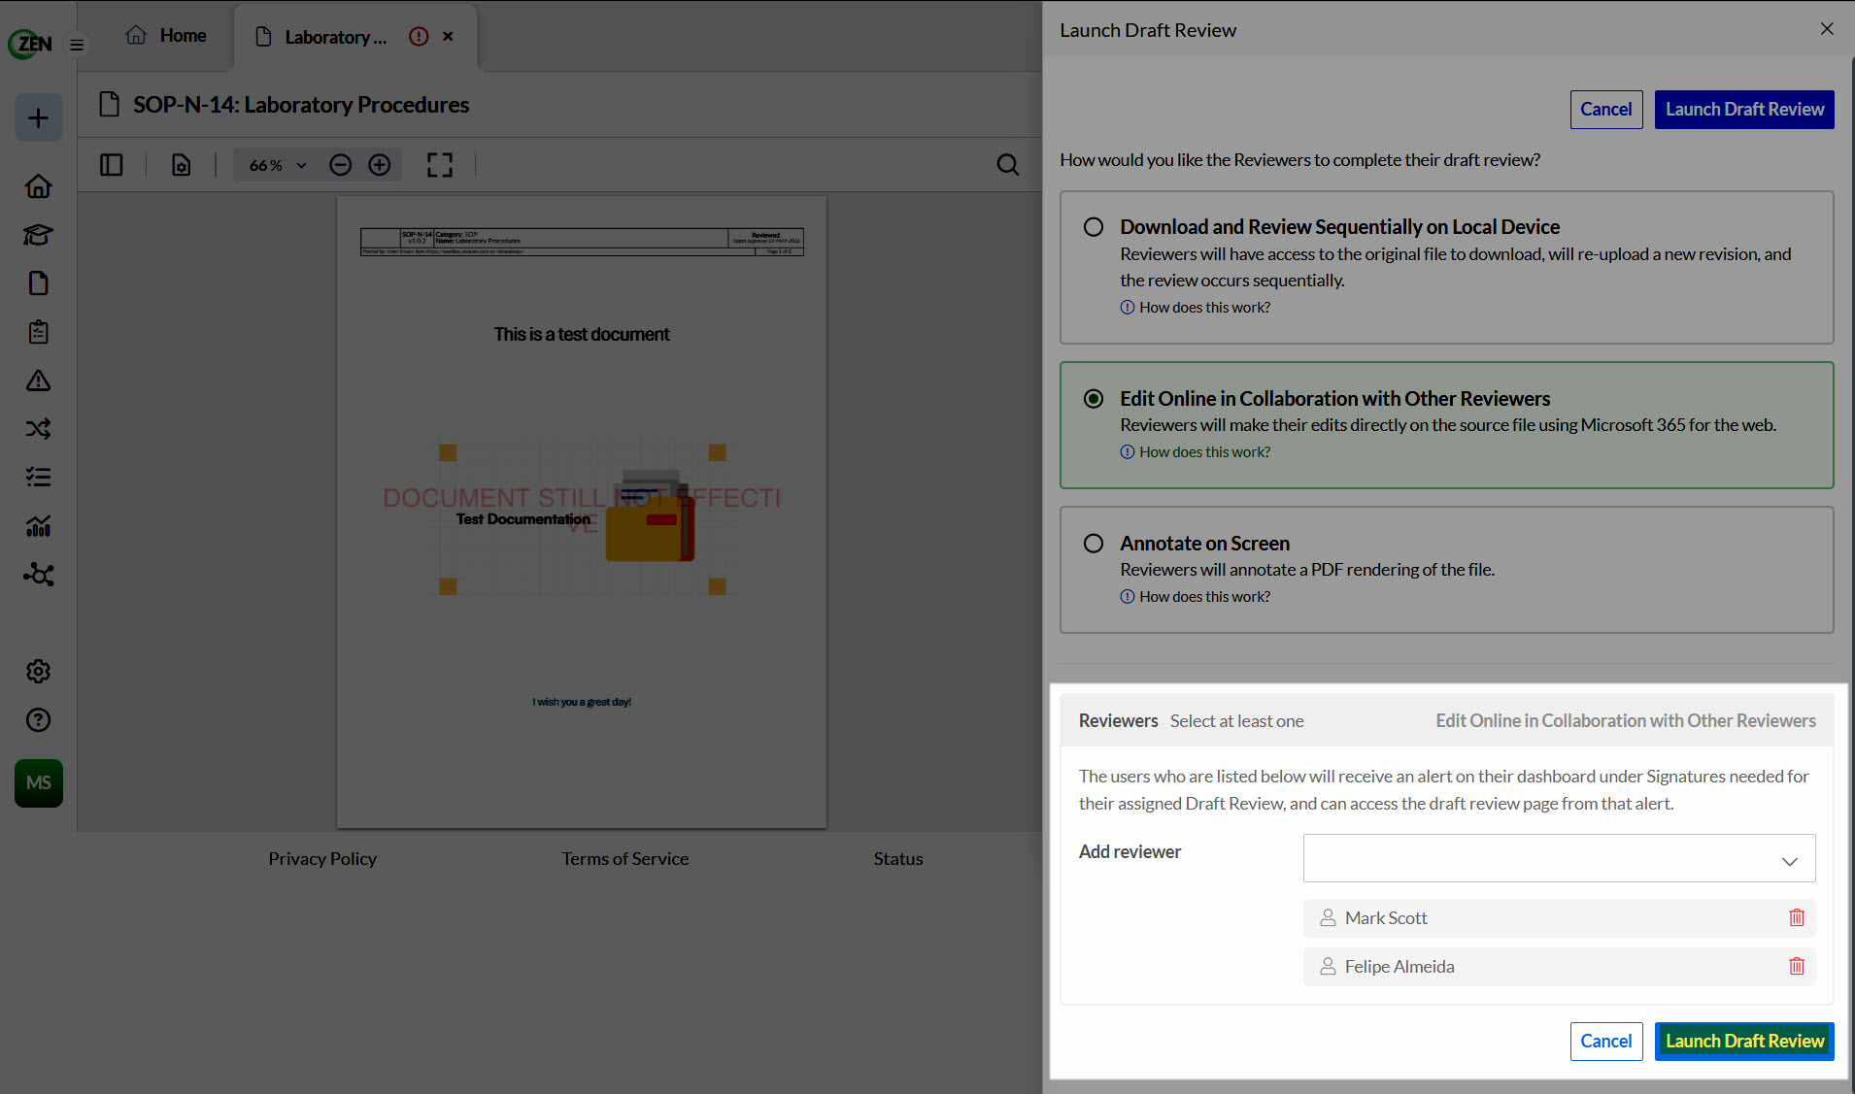Viewport: 1855px width, 1094px height.
Task: Toggle the document sidebar panel icon
Action: pyautogui.click(x=112, y=165)
